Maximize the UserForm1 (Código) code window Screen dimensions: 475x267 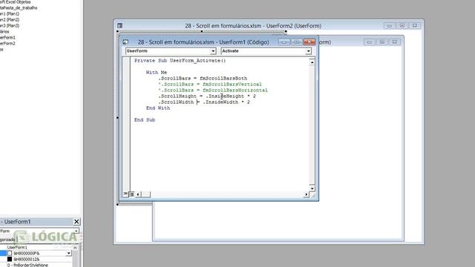click(297, 42)
